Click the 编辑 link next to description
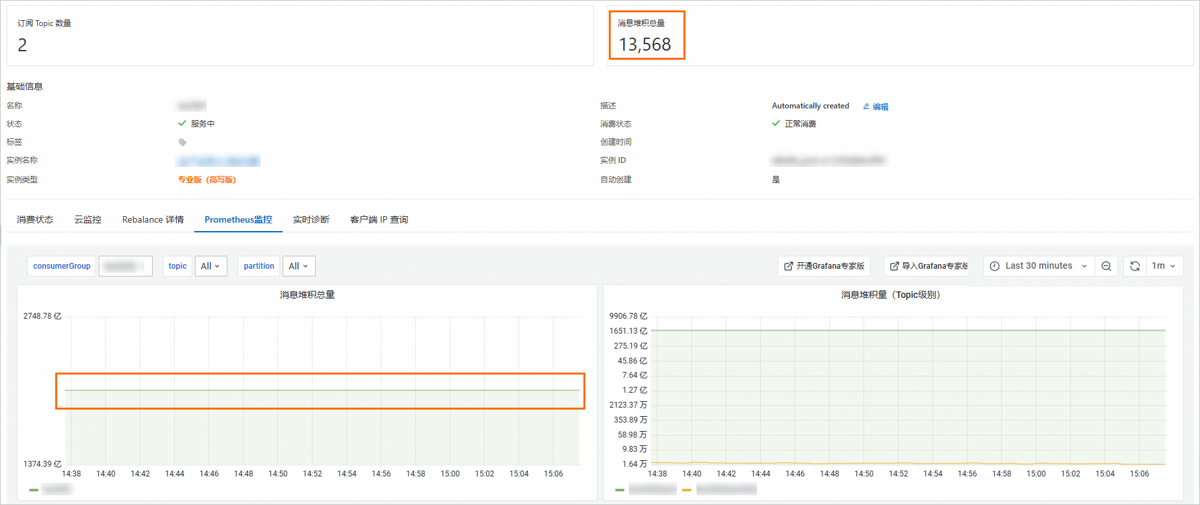Viewport: 1200px width, 505px height. 880,106
